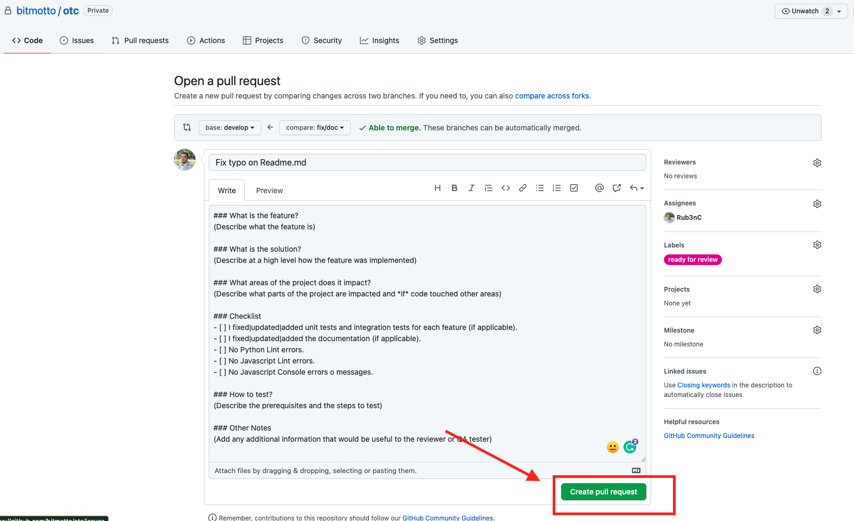Open the Projects repository tab
854x521 pixels.
263,40
